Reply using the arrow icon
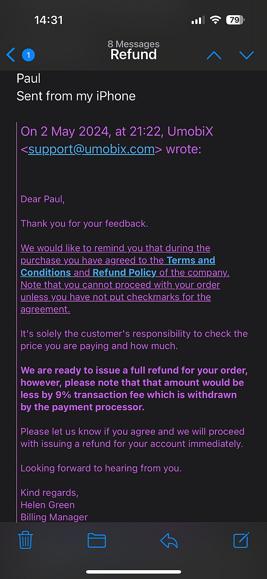 tap(169, 541)
